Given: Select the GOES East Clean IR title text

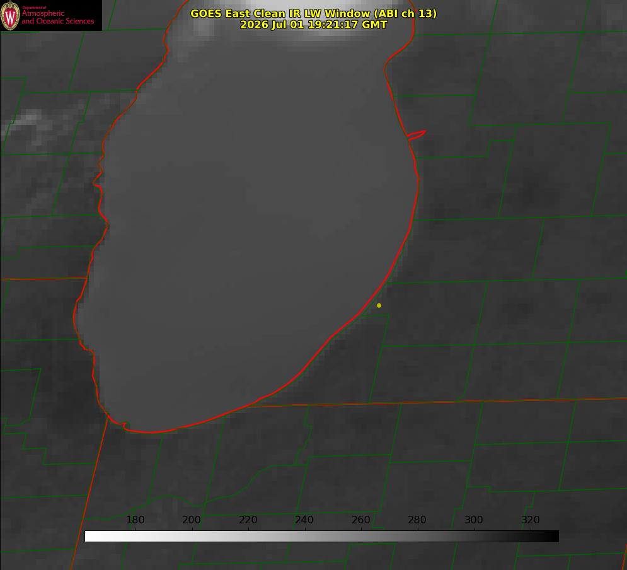Looking at the screenshot, I should pyautogui.click(x=313, y=13).
